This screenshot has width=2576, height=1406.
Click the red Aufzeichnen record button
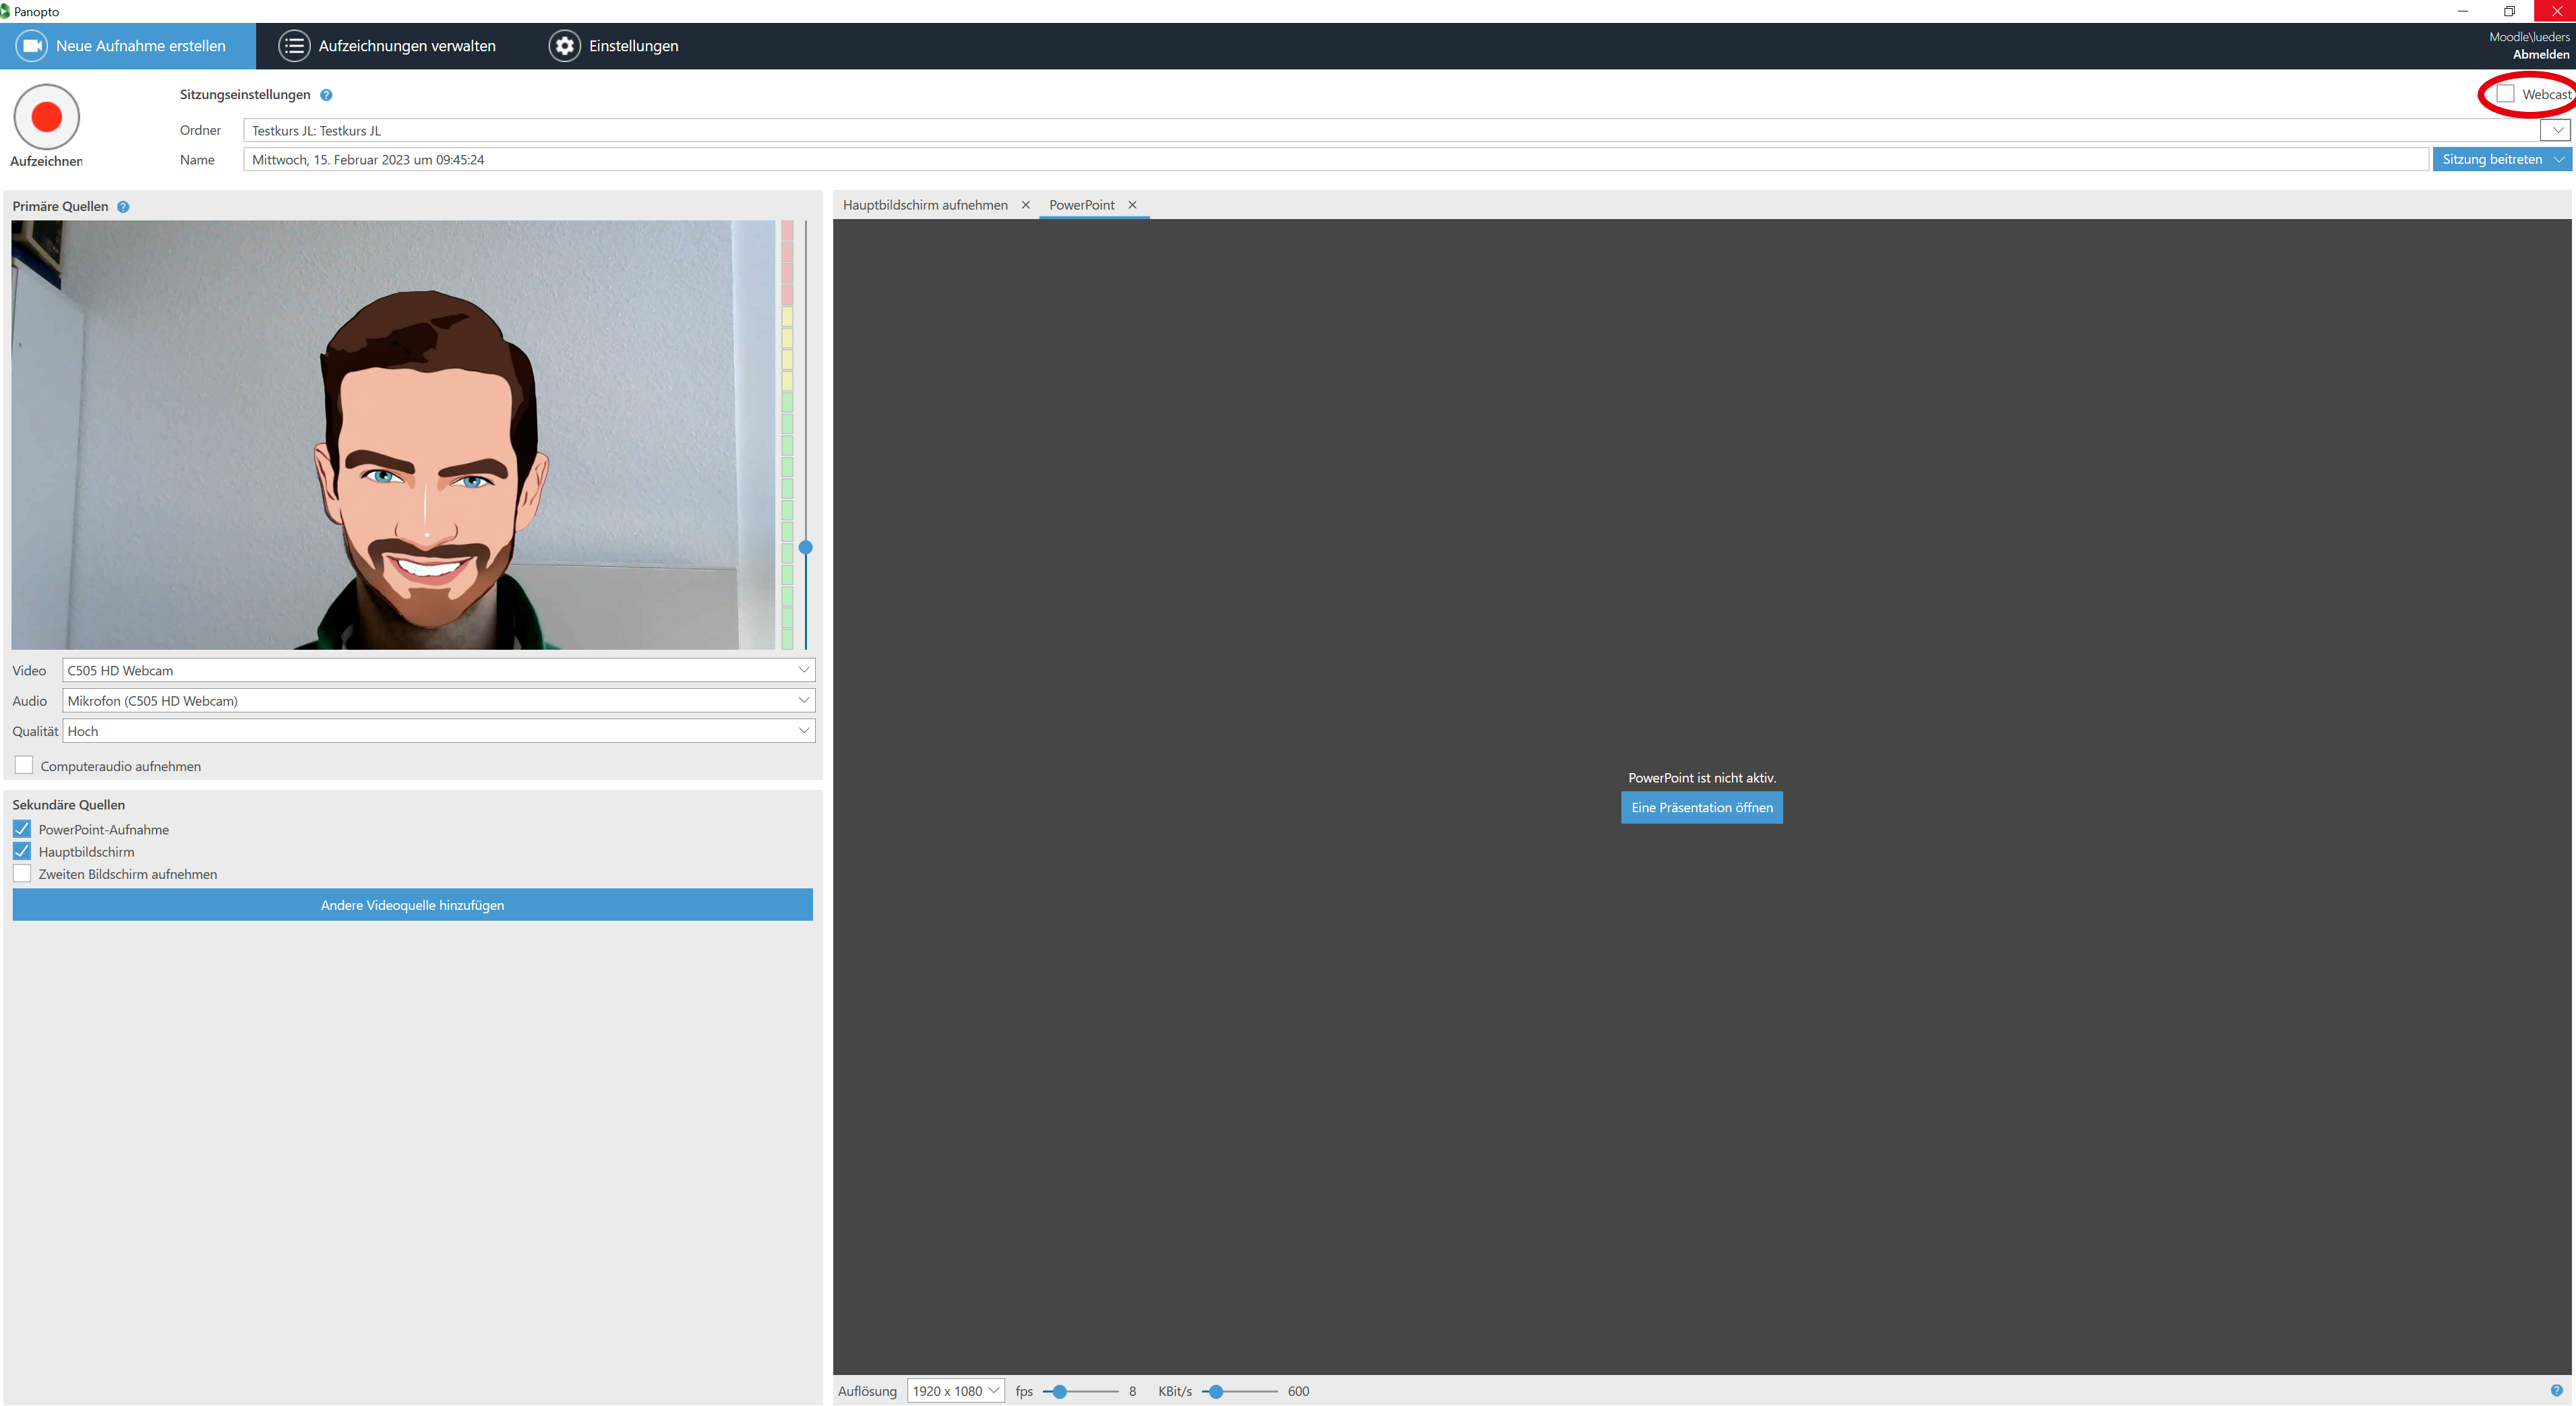pyautogui.click(x=46, y=117)
